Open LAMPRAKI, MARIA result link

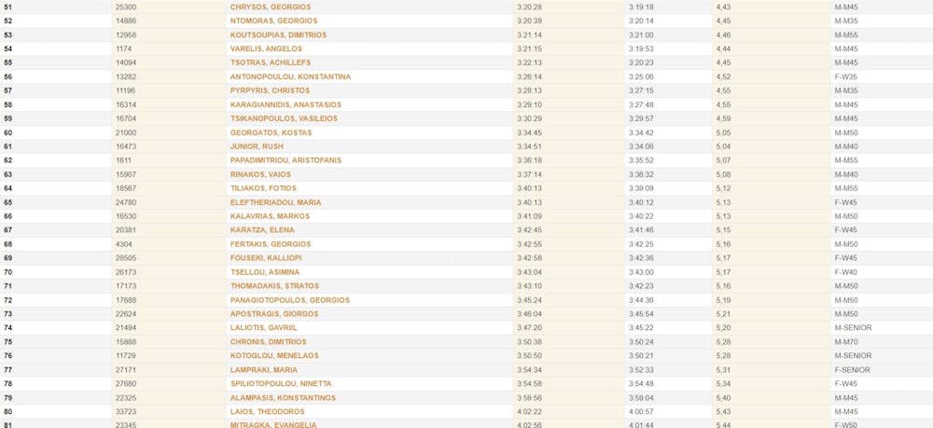click(x=263, y=370)
